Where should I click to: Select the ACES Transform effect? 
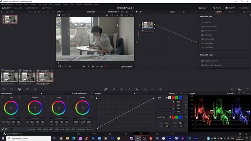[x=211, y=61]
